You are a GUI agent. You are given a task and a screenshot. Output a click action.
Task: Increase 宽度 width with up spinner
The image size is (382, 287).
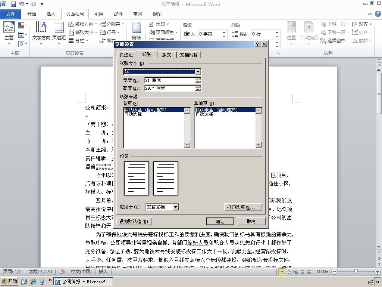(198, 78)
